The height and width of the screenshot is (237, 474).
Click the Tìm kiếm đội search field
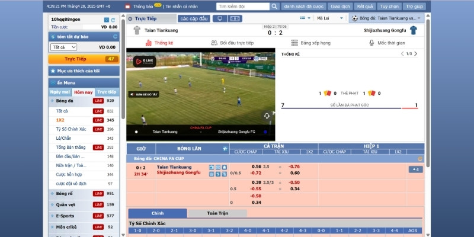point(243,7)
